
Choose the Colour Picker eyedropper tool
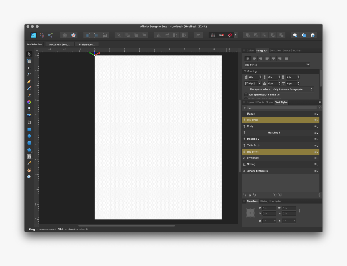tap(29, 163)
